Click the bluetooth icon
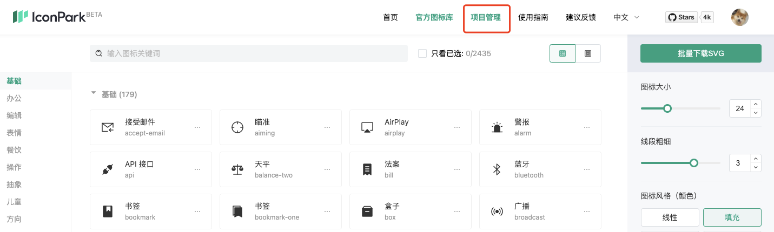Screen dimensions: 774x232 click(x=497, y=169)
